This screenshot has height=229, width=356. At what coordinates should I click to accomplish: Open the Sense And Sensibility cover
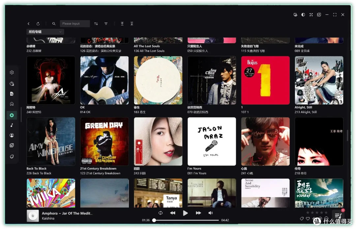(265, 193)
